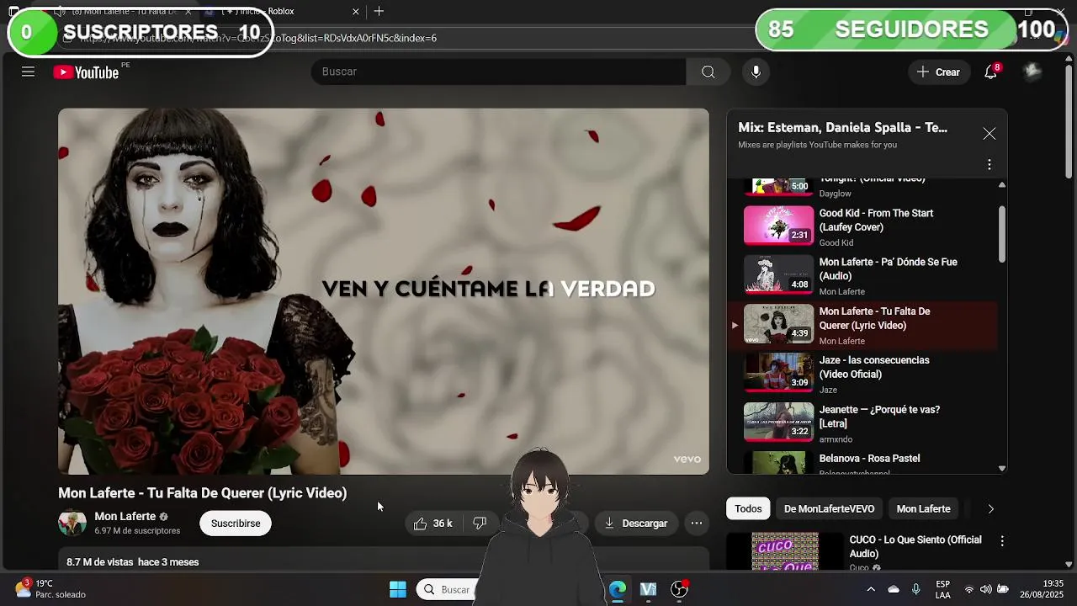
Task: Select current Tu Falta De Querer playlist entry
Action: pyautogui.click(x=862, y=325)
